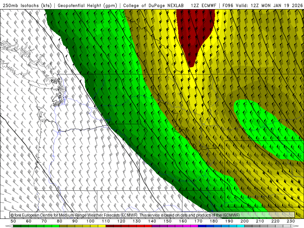Click the '140' value on the color scale
The image size is (304, 228).
(152, 221)
